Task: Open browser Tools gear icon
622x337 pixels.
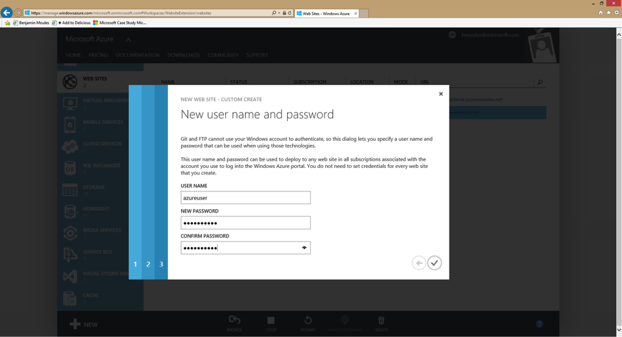Action: (617, 13)
